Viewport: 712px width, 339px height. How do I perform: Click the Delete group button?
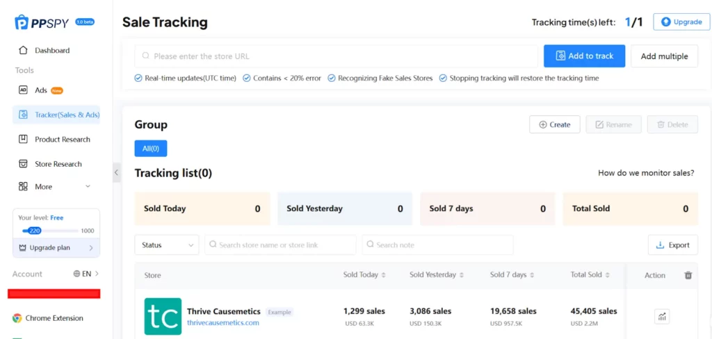coord(672,124)
